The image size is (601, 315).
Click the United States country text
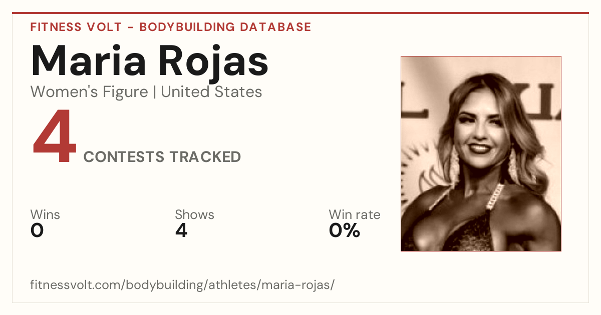[211, 92]
